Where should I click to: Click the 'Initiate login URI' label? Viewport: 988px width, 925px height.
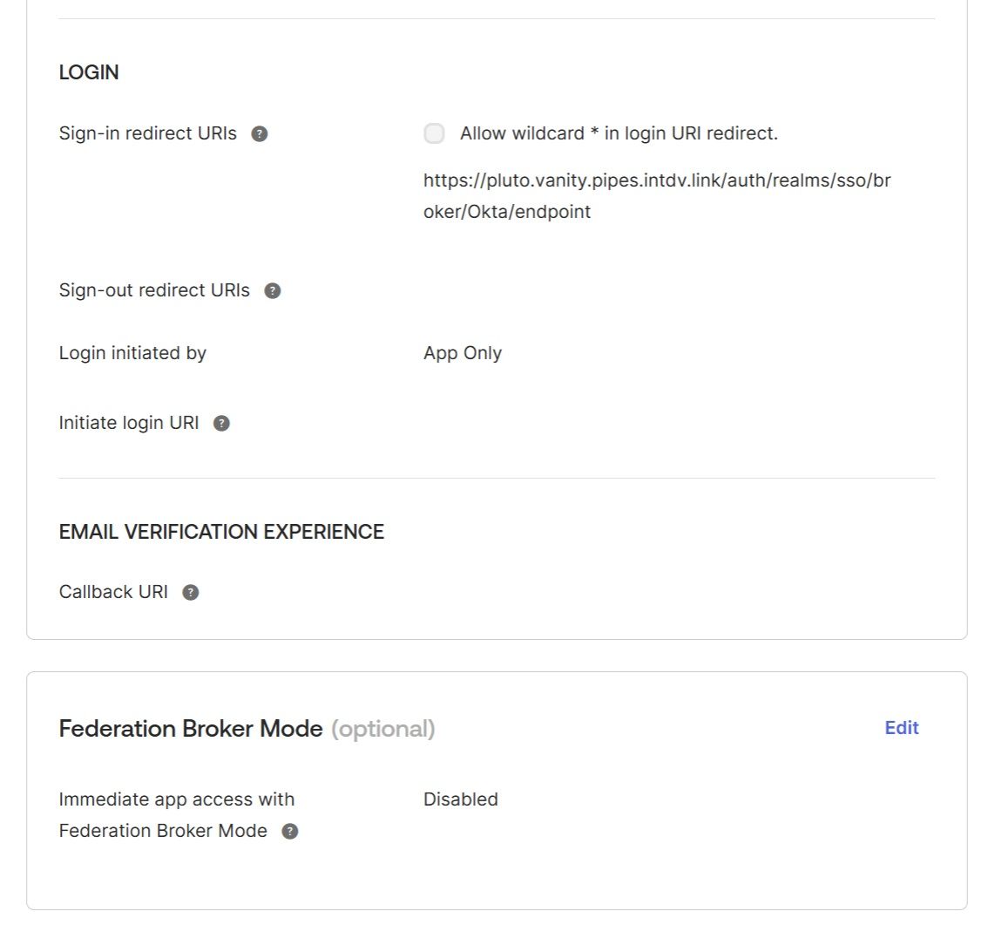(x=129, y=423)
